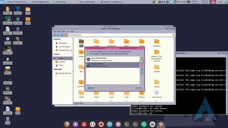Open the Go menu in File Manager
The image size is (228, 128).
(x=68, y=32)
